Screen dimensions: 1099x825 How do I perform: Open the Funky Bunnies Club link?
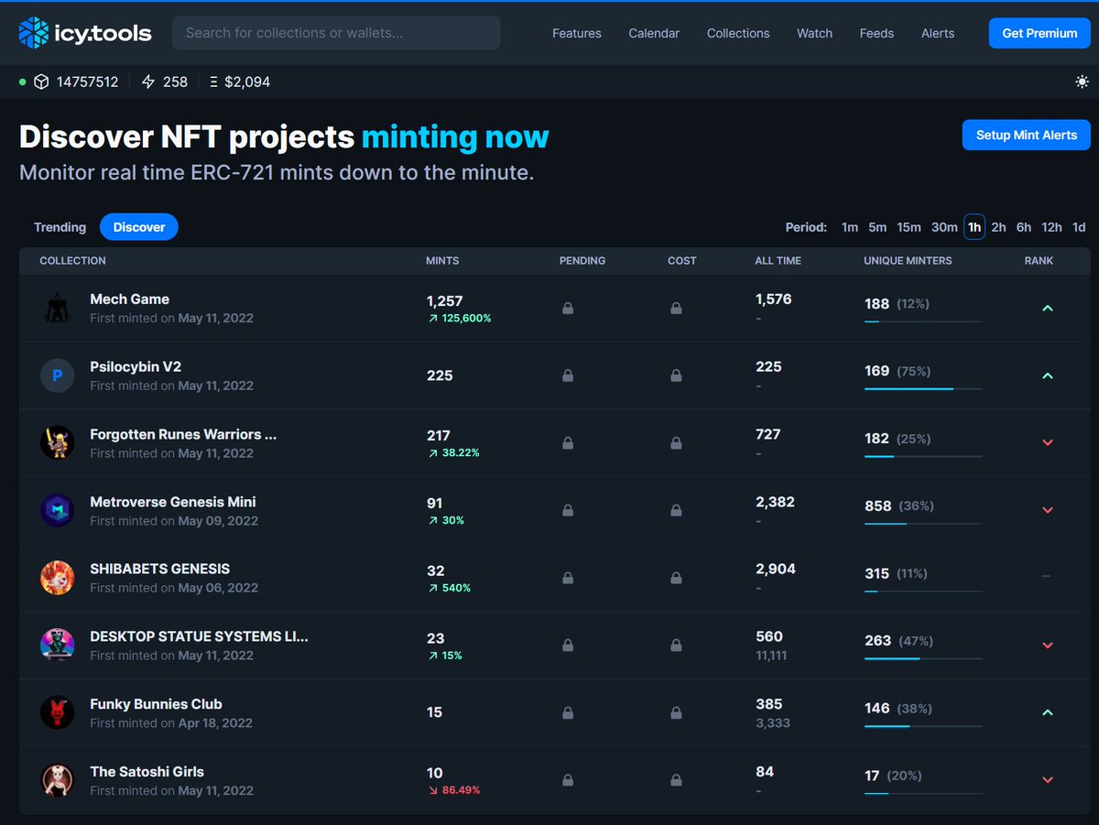[x=156, y=704]
